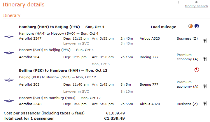Click the Load mileage label
The width and height of the screenshot is (210, 122).
click(x=163, y=27)
